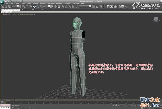This screenshot has height=109, width=162.
Task: Toggle the 3D Snaps button
Action: pyautogui.click(x=63, y=7)
